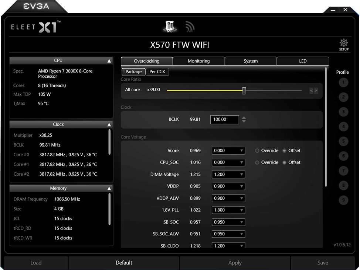Select the MB motherboard icon
The image size is (360, 270).
(170, 26)
